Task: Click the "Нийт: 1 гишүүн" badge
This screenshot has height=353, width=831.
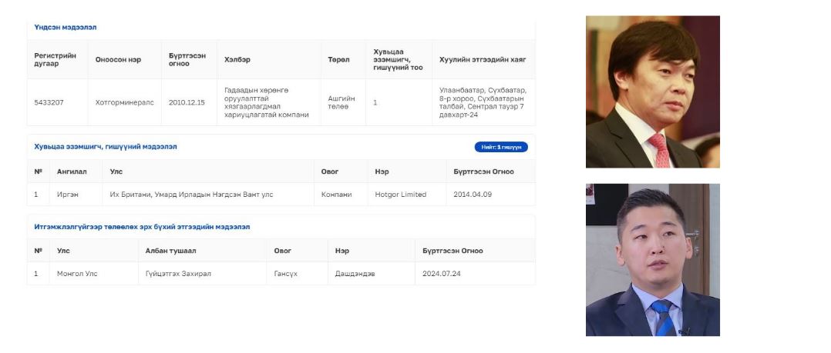Action: [x=501, y=147]
